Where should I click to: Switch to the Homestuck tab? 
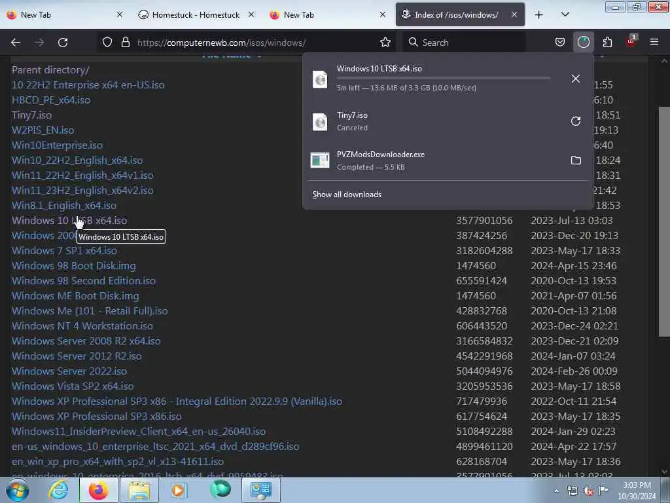(195, 14)
